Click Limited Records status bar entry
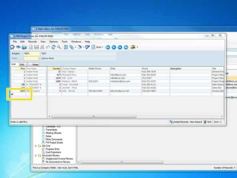This screenshot has width=237, height=178. tap(186, 122)
